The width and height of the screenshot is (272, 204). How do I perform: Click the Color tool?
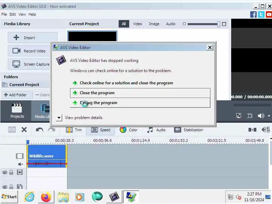pos(129,130)
